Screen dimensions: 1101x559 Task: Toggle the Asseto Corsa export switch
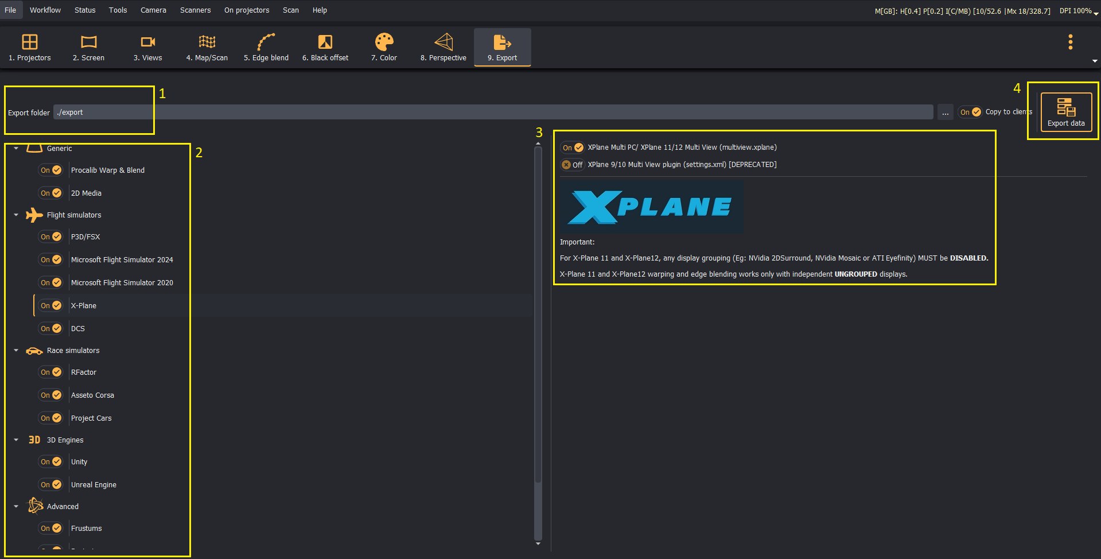pyautogui.click(x=51, y=395)
